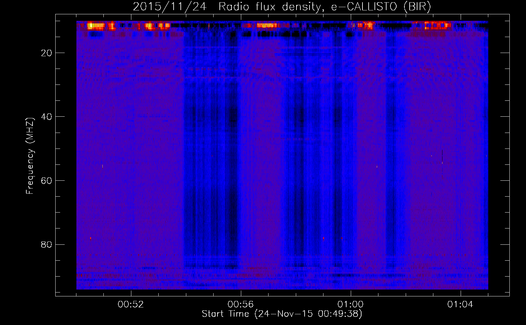This screenshot has width=526, height=325.
Task: Click the "Frequency (MHZ)" axis label
Action: click(x=30, y=156)
